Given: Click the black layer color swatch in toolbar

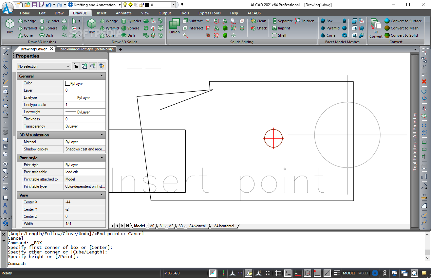Looking at the screenshot, I should pyautogui.click(x=147, y=5).
